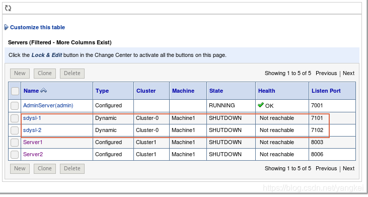368x197 pixels.
Task: Select the sdysl-1 row checkbox
Action: pyautogui.click(x=15, y=118)
